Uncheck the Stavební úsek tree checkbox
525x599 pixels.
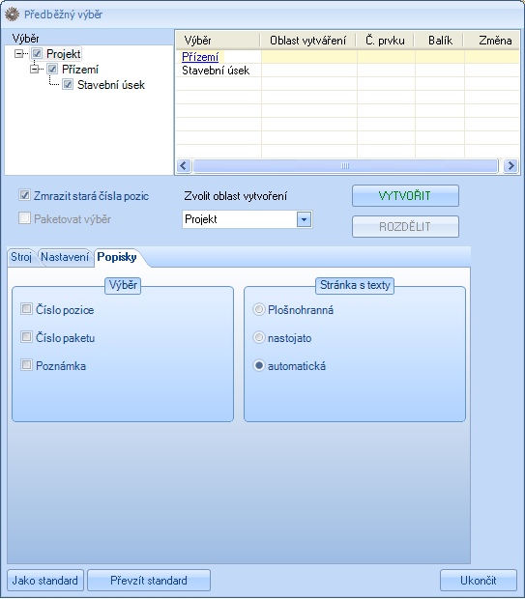[x=68, y=84]
